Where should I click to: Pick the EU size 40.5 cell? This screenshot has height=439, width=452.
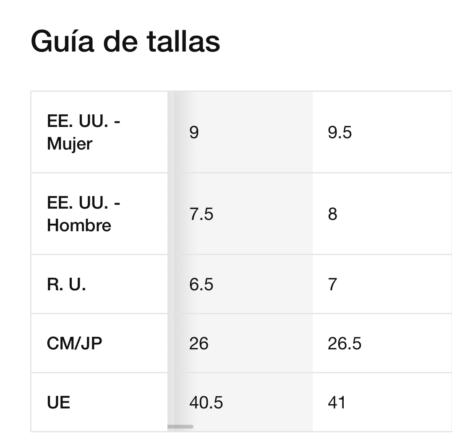(x=243, y=402)
